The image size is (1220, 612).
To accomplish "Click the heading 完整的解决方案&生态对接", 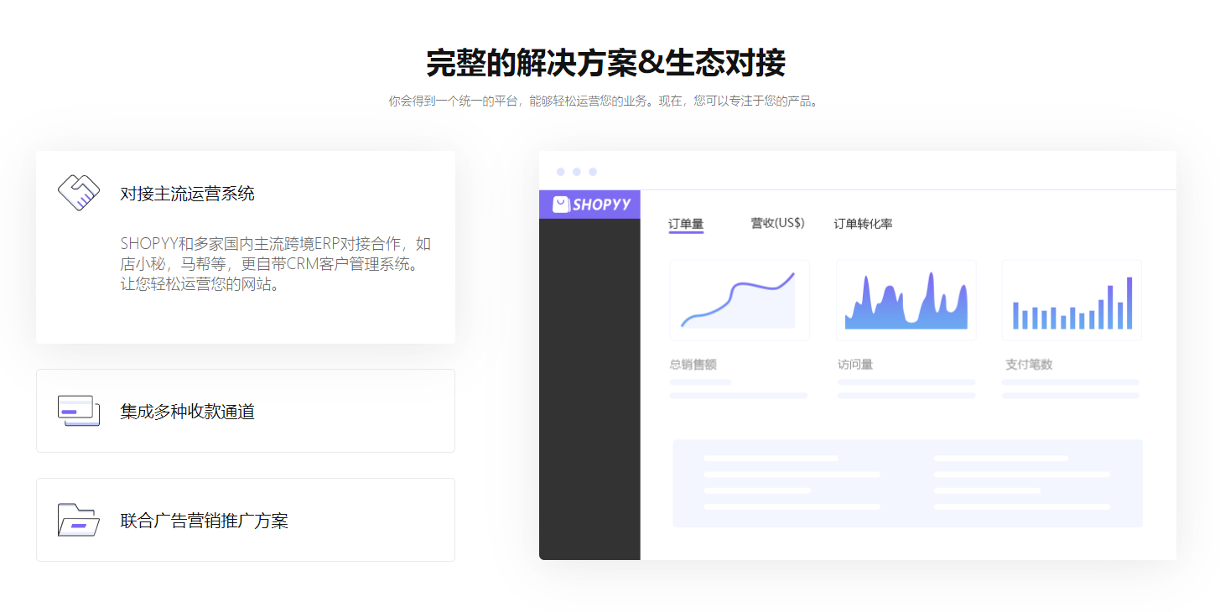I will pos(610,61).
